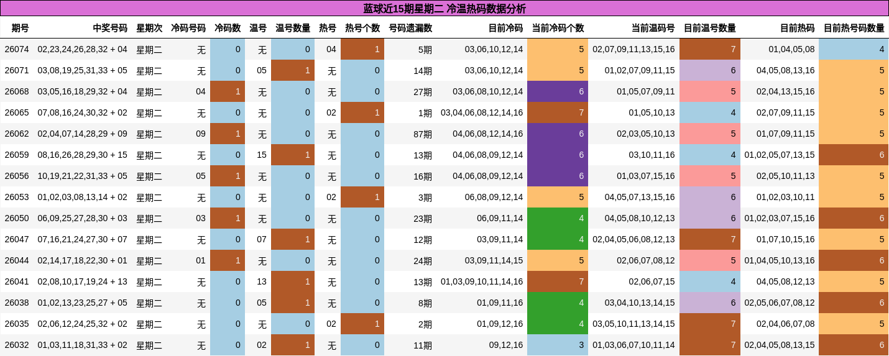Click winning numbers 07,08,16,24,30,32 + 02
Image resolution: width=889 pixels, height=356 pixels.
[83, 112]
